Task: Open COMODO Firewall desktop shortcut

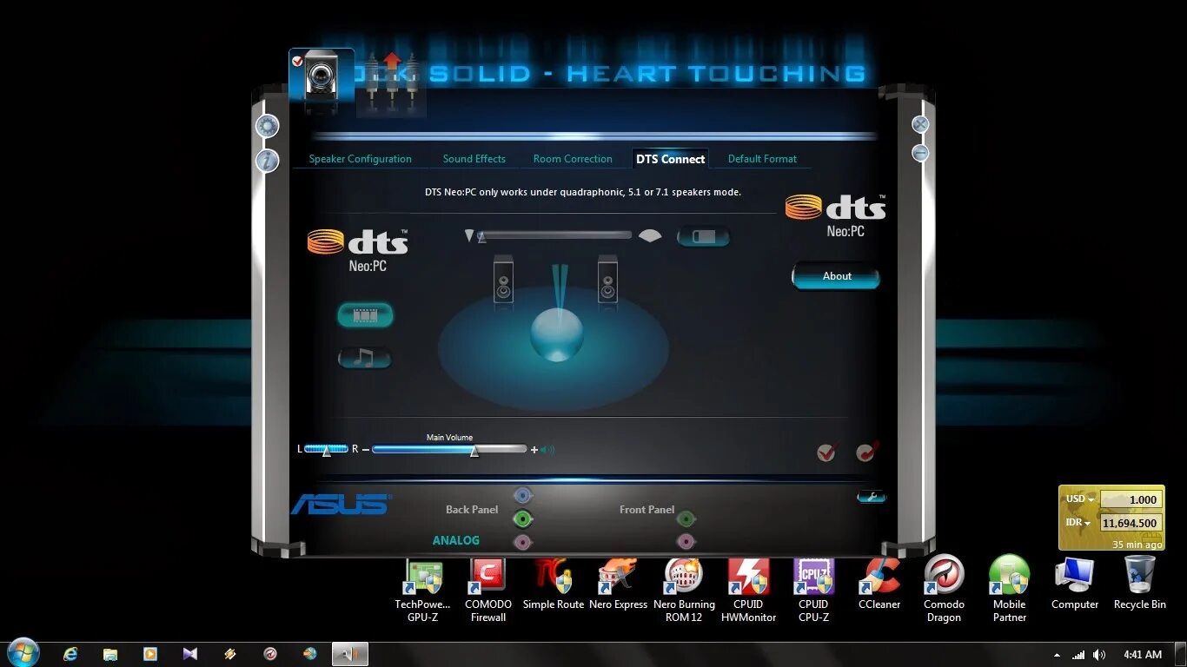Action: (488, 591)
